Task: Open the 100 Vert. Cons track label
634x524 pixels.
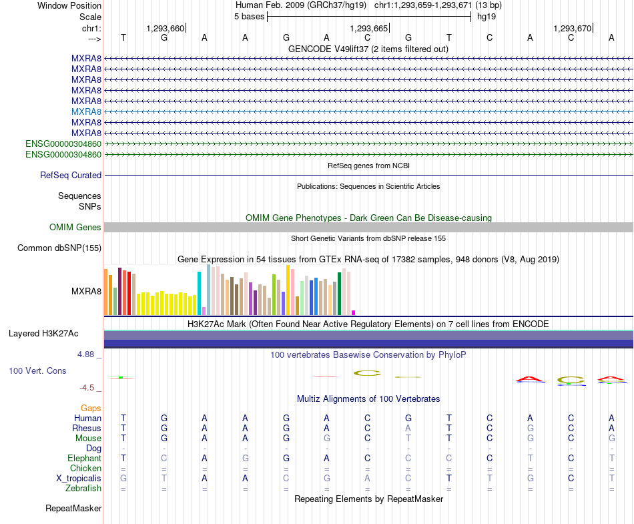Action: click(37, 370)
